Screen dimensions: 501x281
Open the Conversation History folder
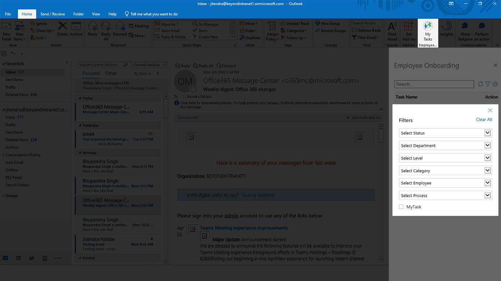23,155
